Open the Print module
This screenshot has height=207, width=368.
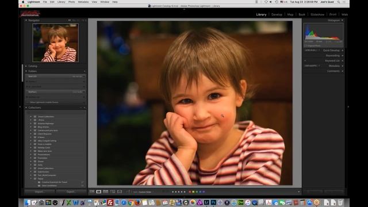pyautogui.click(x=333, y=14)
